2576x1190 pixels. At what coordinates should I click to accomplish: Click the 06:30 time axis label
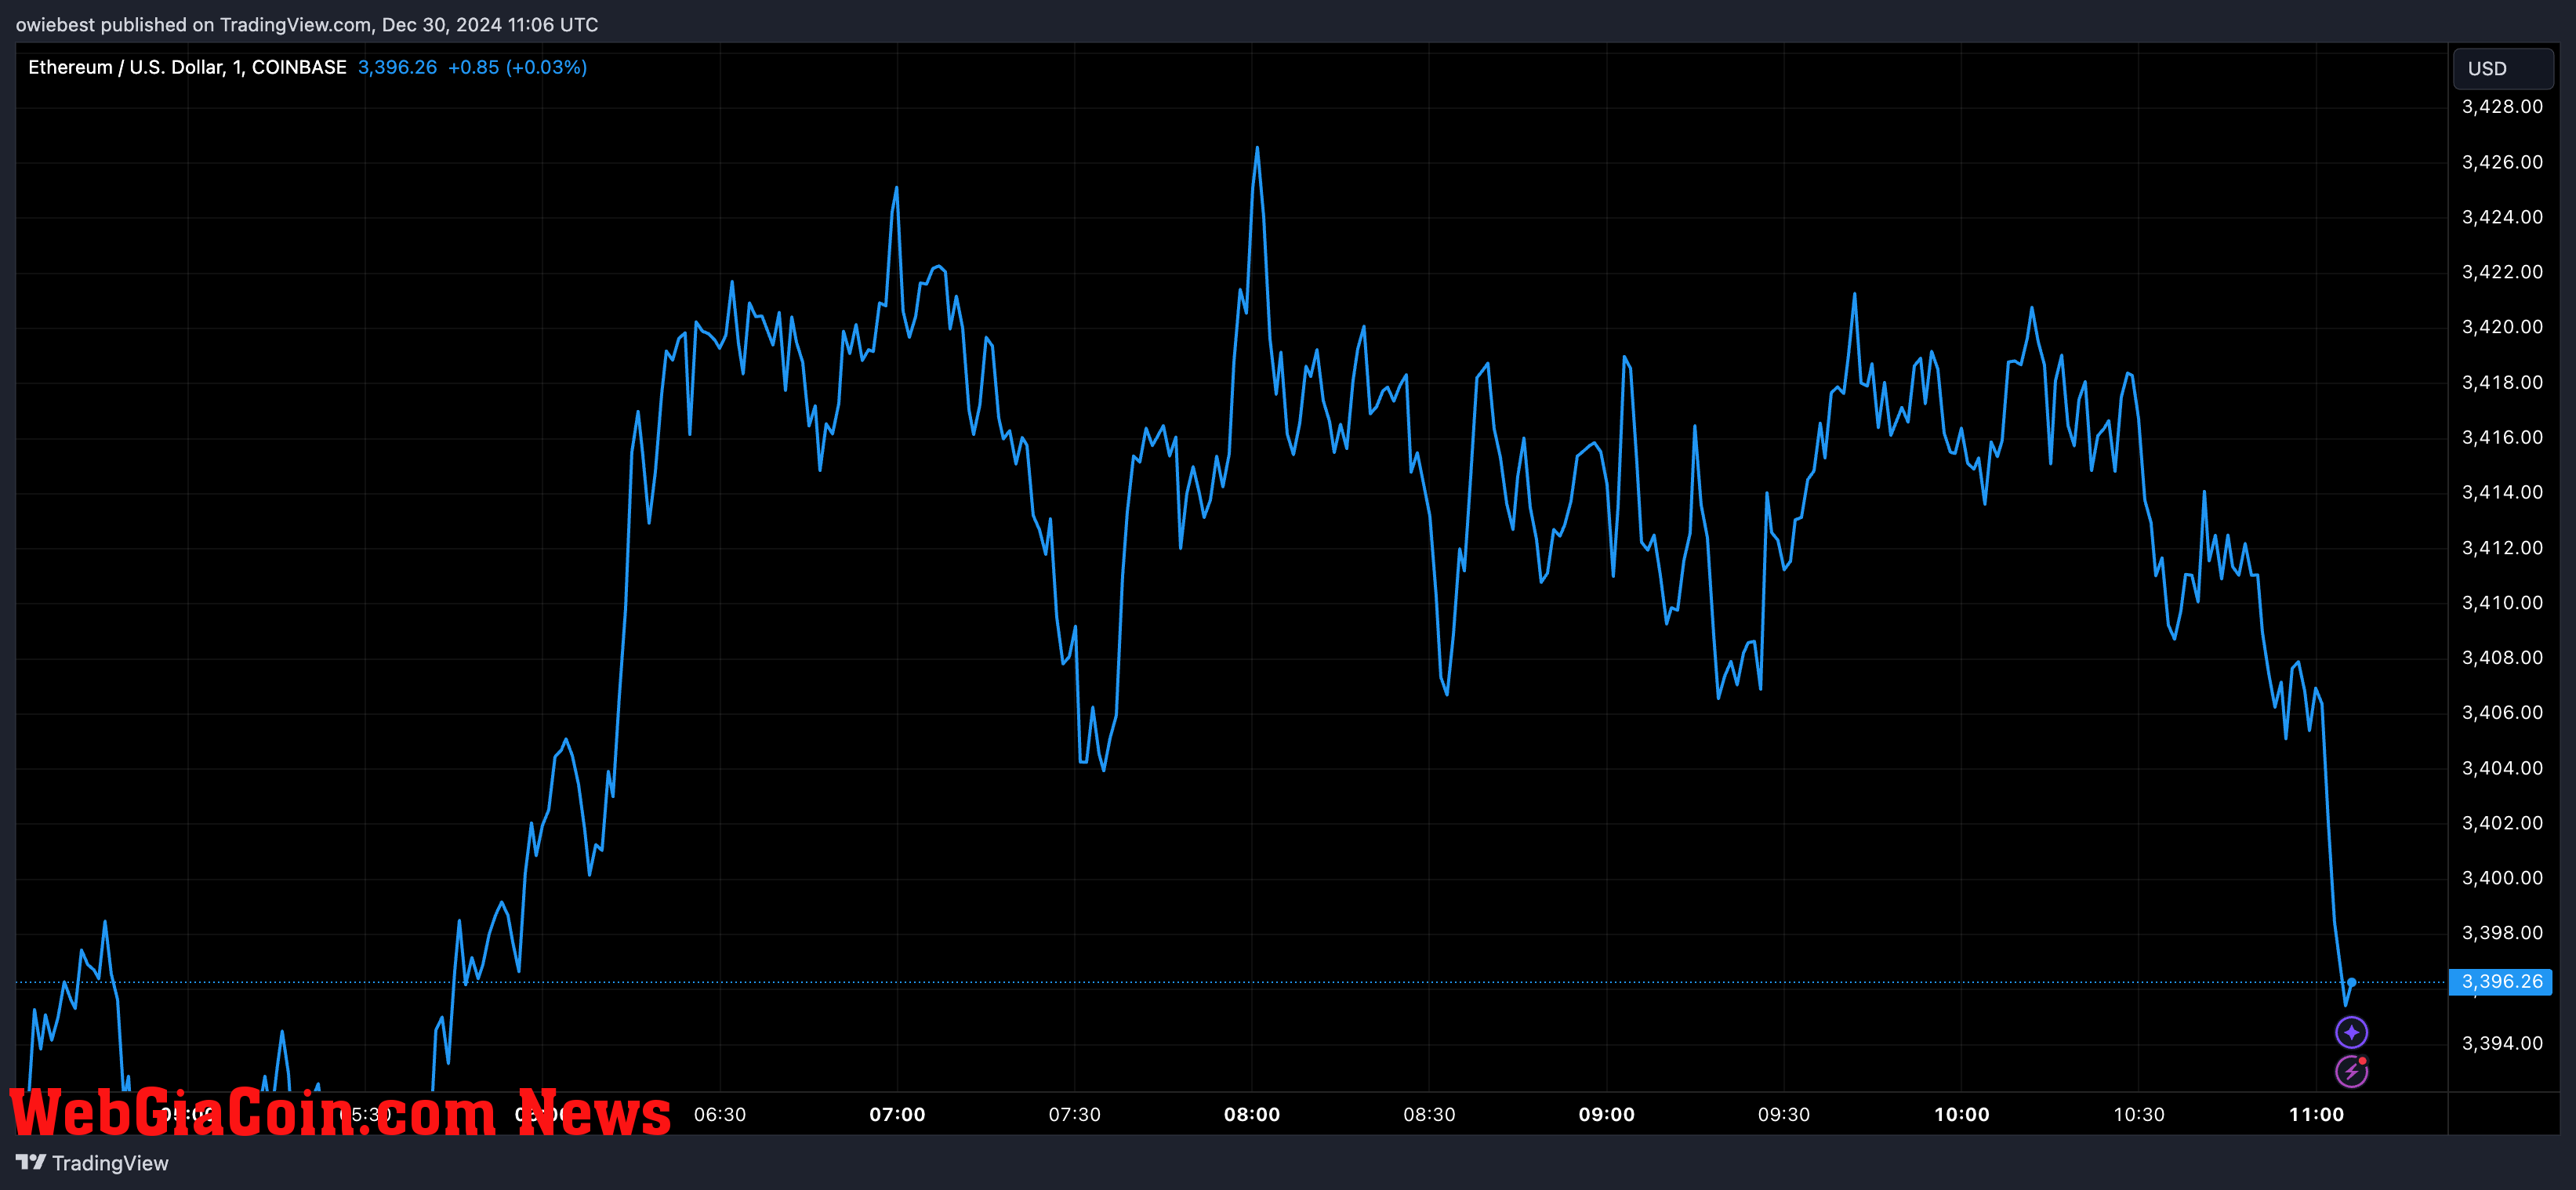(720, 1114)
